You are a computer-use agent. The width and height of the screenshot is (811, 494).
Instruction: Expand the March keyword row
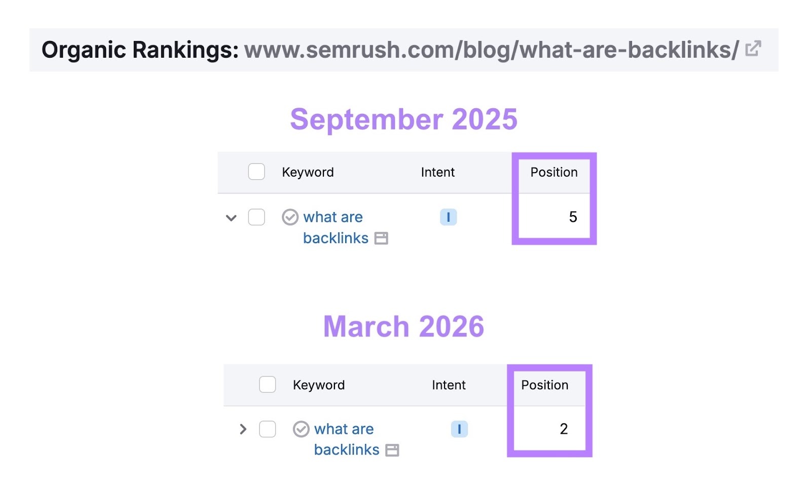coord(244,429)
